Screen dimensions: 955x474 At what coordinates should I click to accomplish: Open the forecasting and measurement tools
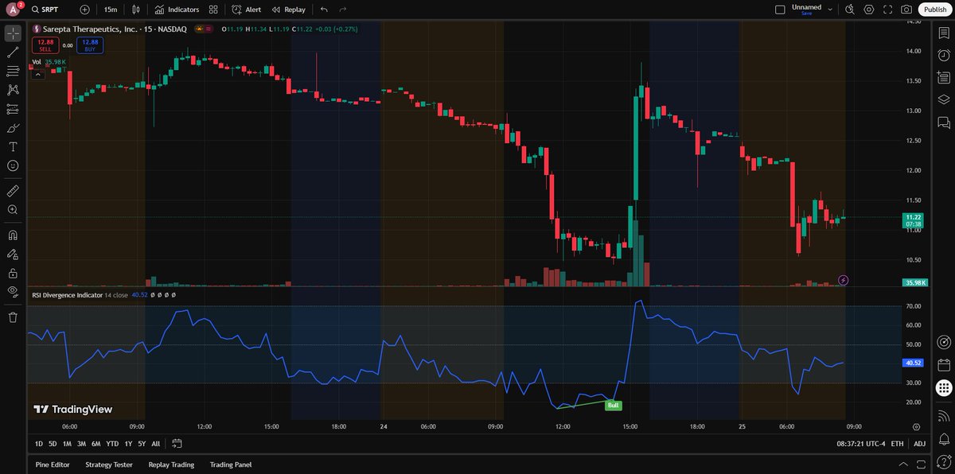(13, 109)
